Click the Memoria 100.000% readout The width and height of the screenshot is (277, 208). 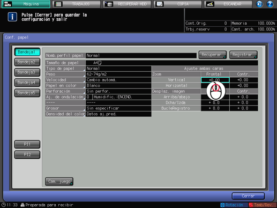point(253,24)
